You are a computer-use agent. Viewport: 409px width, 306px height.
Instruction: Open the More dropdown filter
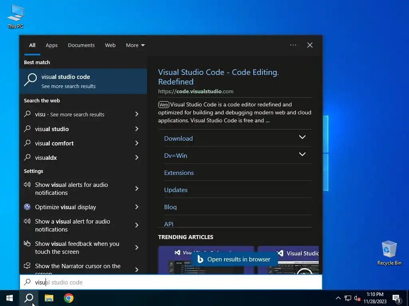click(135, 45)
